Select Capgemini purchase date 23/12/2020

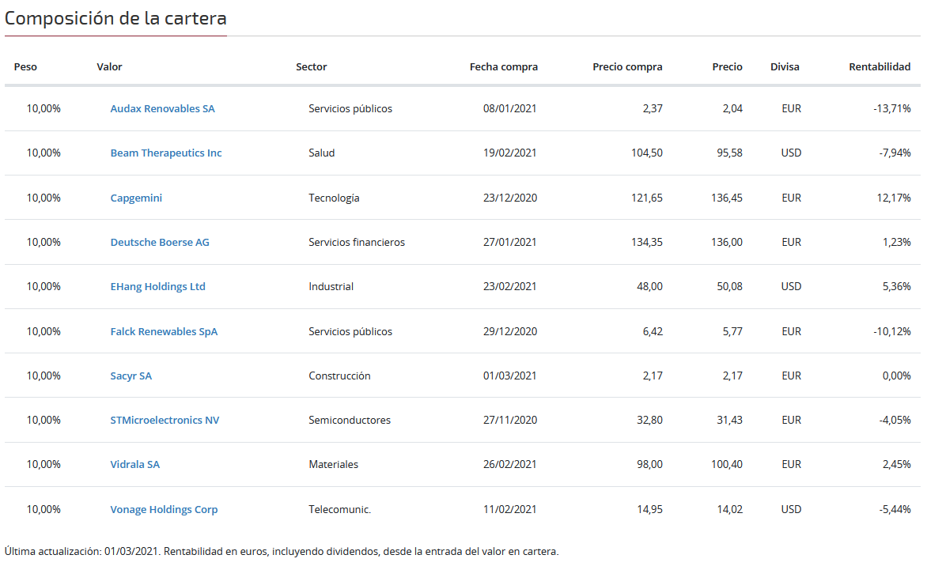tap(510, 198)
